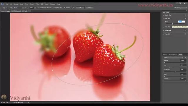Click the Photoshop Ps logo icon
The height and width of the screenshot is (106, 188).
point(2,4)
